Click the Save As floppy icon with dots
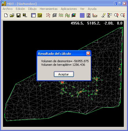Screen dimensions: 128x131 click(25, 15)
